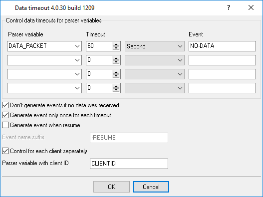Click the Event name suffix label
263x197 pixels.
point(23,137)
